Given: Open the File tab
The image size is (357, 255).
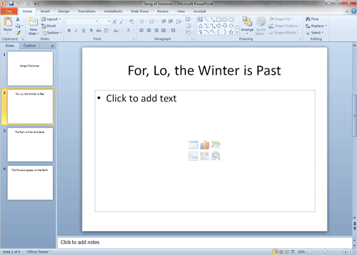Looking at the screenshot, I should coord(9,11).
